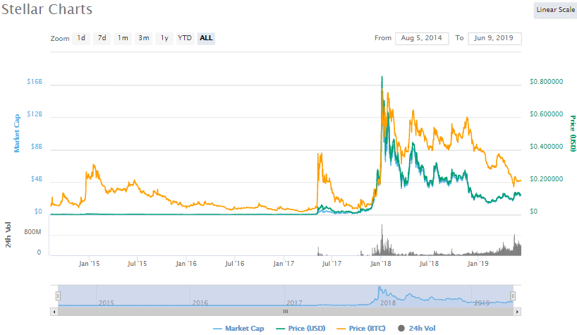Click the 24h Vol axis title

tap(8, 235)
